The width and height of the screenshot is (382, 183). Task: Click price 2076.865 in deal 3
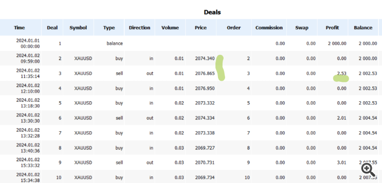205,73
